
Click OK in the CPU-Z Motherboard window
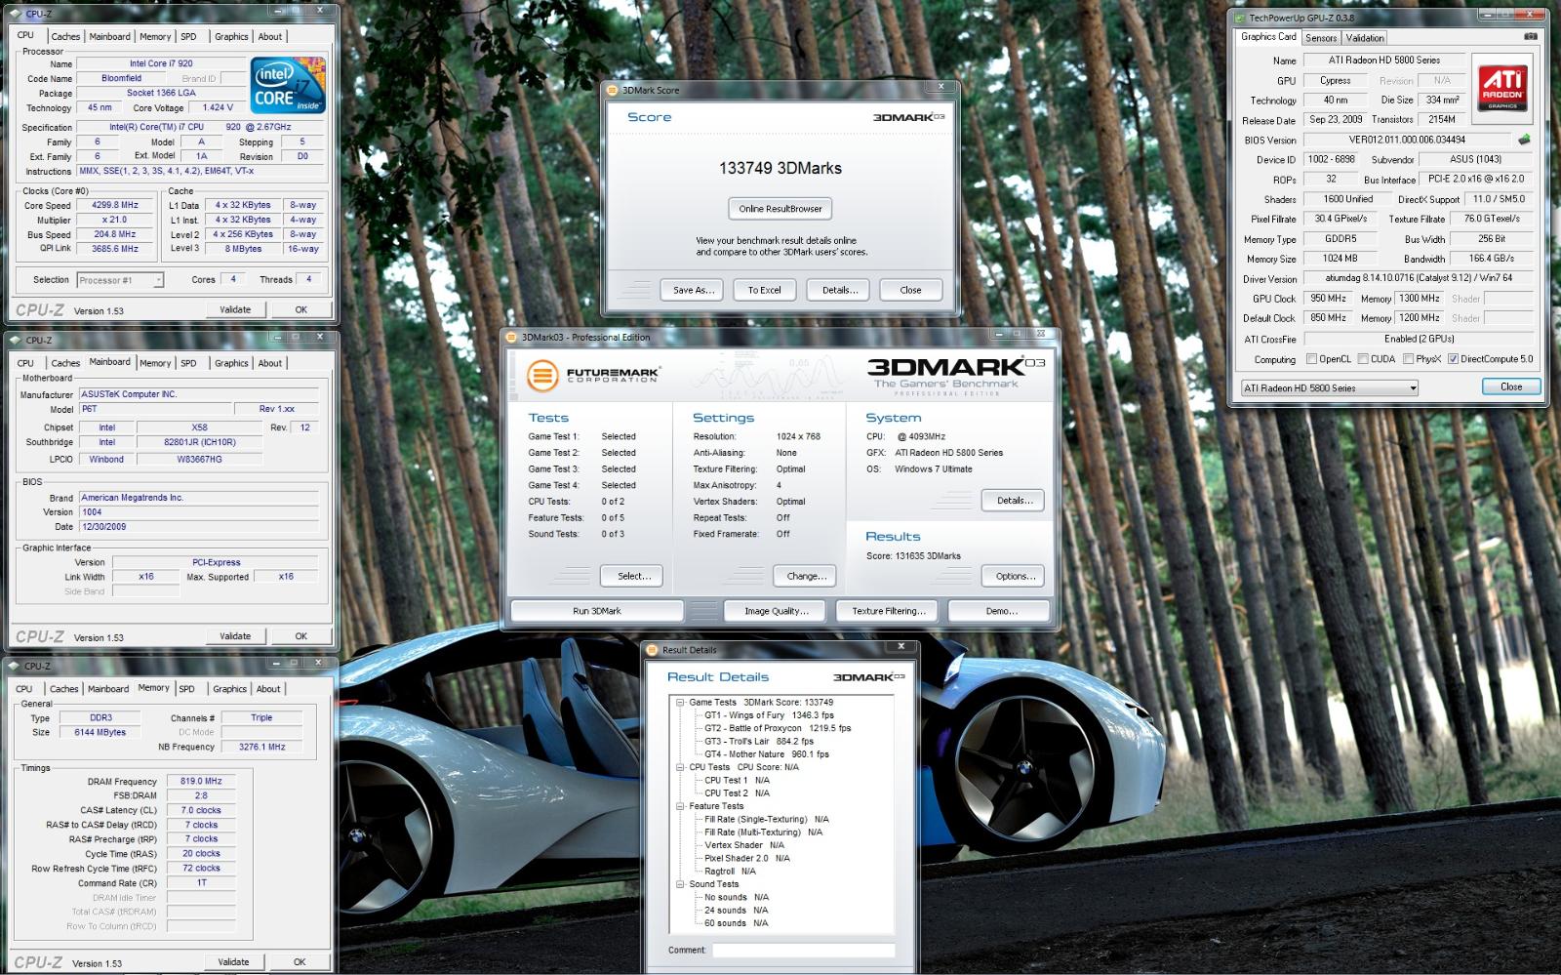[x=300, y=635]
